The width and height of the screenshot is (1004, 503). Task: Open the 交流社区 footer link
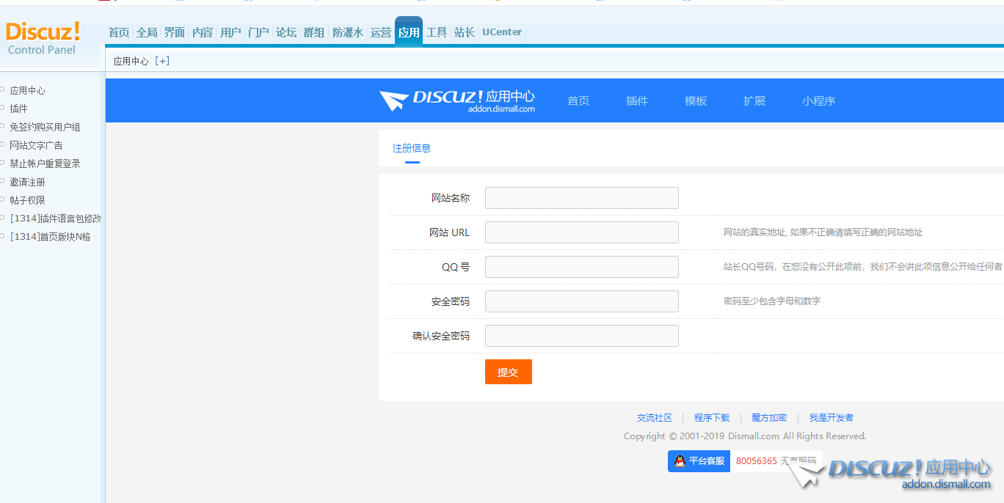coord(654,418)
